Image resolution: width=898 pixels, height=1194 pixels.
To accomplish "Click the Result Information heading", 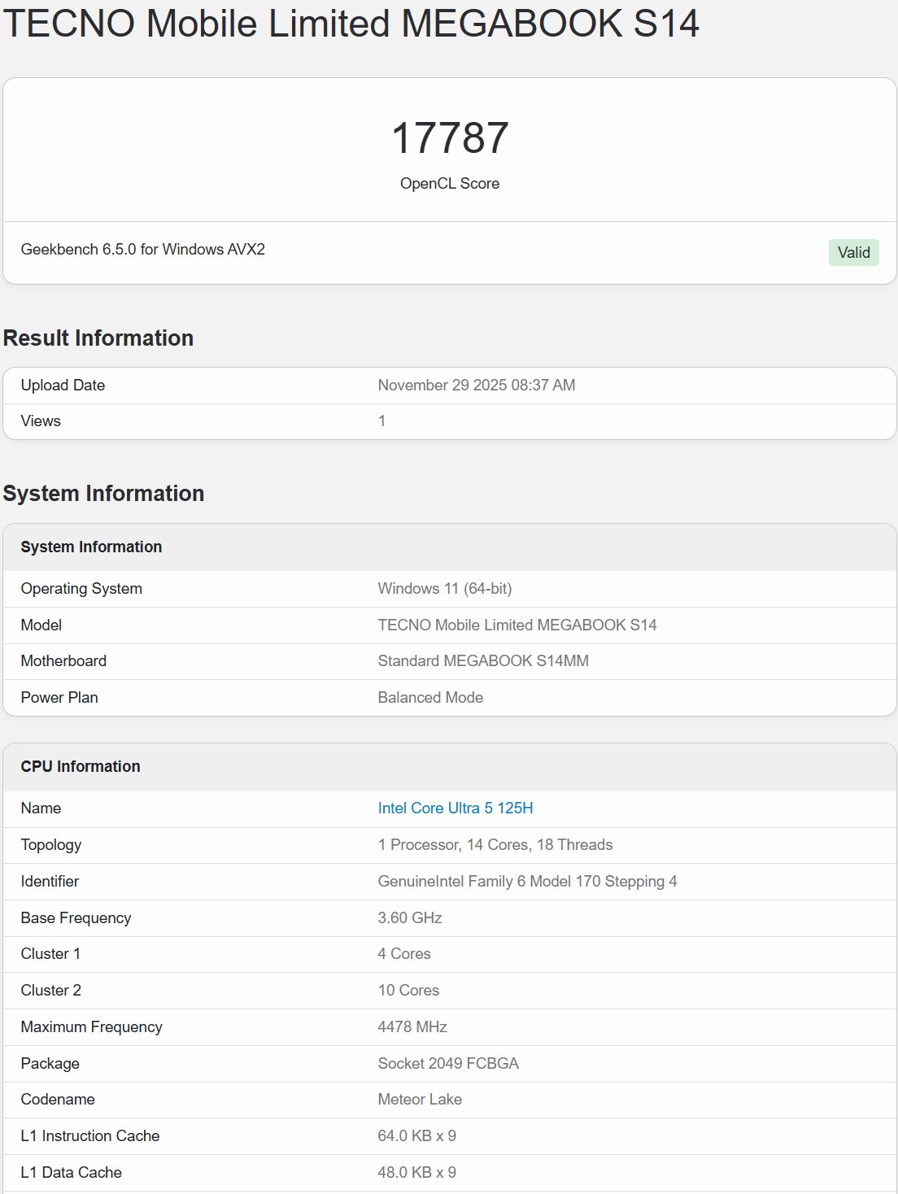I will click(98, 338).
